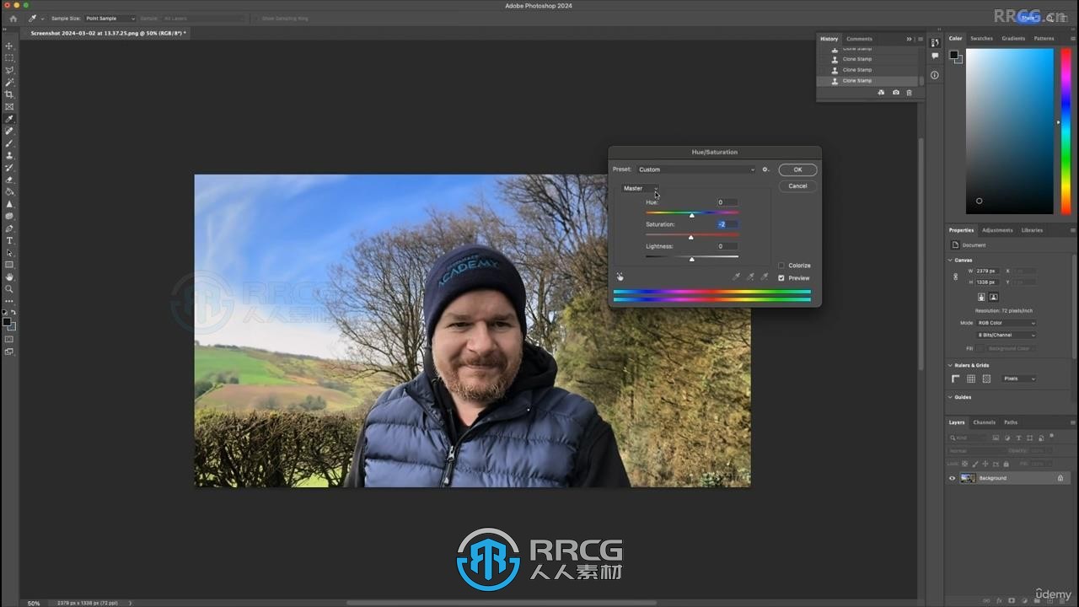This screenshot has height=607, width=1079.
Task: Click the Saturation slider handle
Action: 690,237
